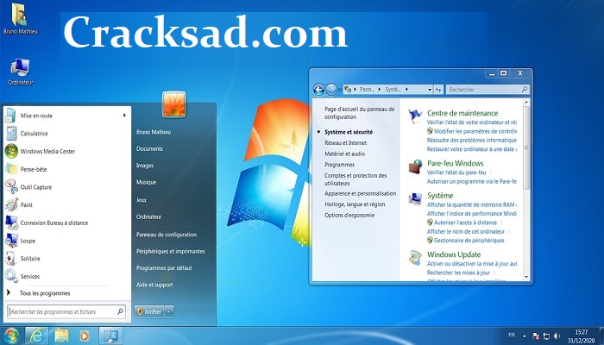This screenshot has width=604, height=345.
Task: Open Mise en route icon in Start menu
Action: pos(10,116)
